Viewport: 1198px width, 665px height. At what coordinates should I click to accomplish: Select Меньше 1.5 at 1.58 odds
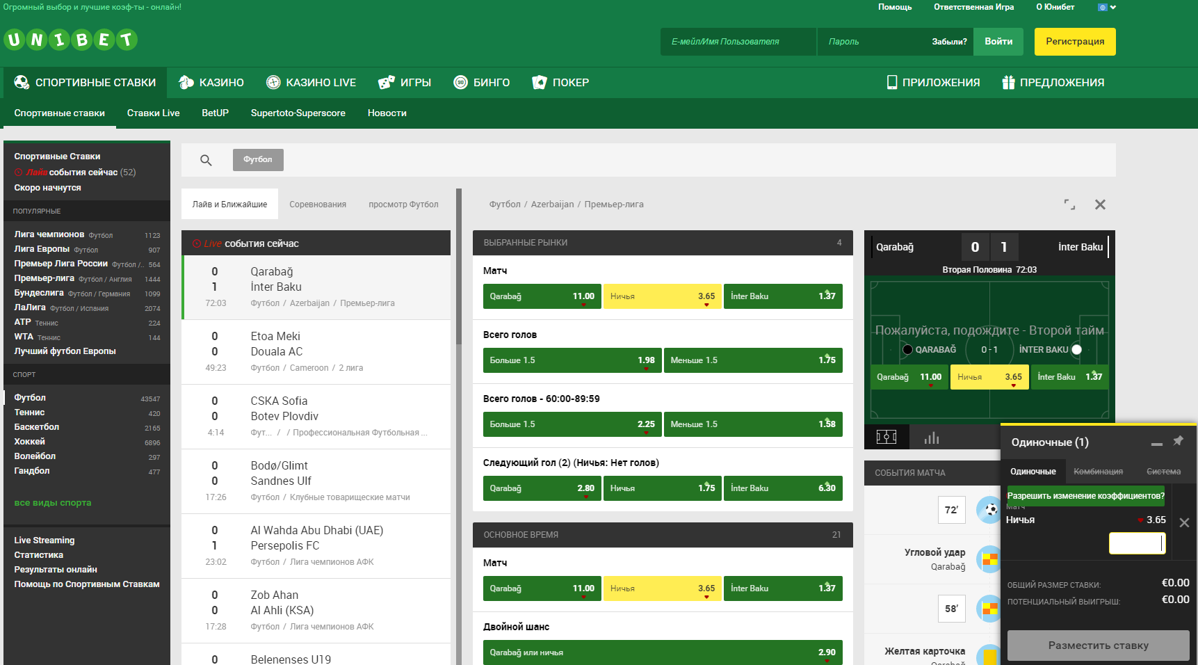coord(753,424)
